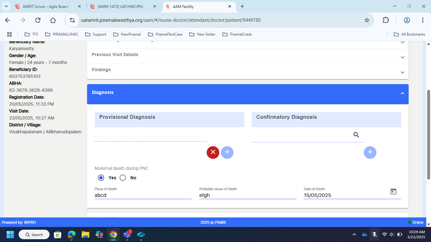Open a new browser tab
Viewport: 431px width, 242px height.
242,6
